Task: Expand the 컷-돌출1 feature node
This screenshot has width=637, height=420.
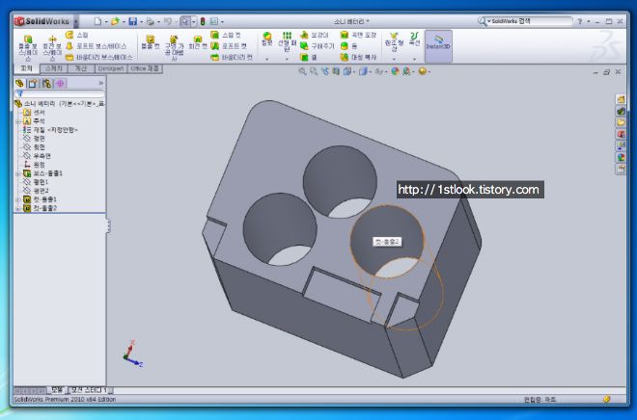Action: [18, 199]
